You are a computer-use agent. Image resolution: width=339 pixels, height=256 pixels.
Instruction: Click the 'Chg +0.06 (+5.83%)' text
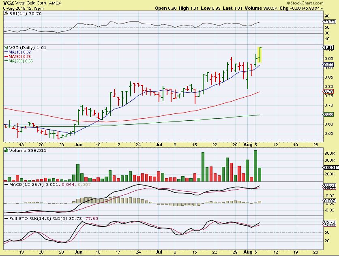point(299,9)
